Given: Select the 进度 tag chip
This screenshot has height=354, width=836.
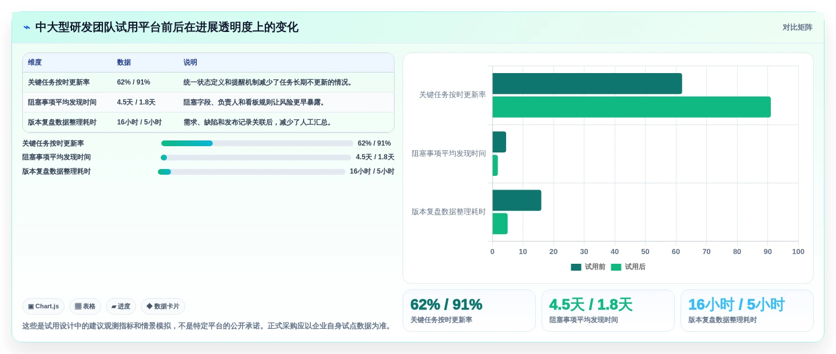Looking at the screenshot, I should (x=121, y=306).
